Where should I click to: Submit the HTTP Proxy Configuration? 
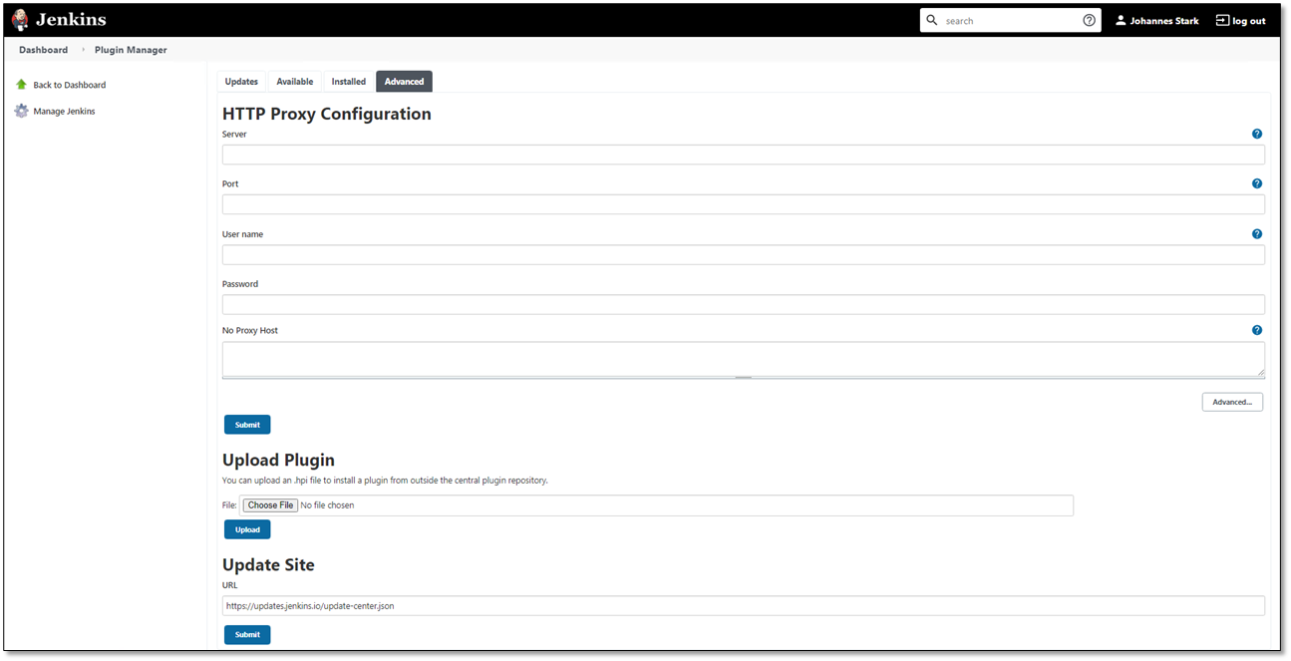[x=247, y=425]
